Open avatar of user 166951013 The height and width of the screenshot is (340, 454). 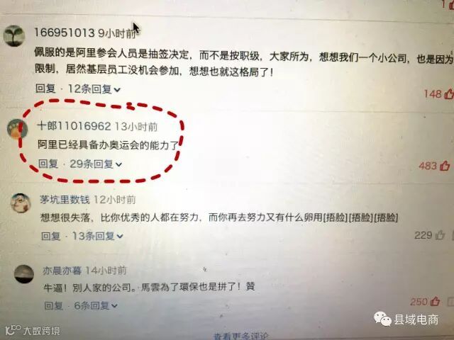(x=14, y=36)
